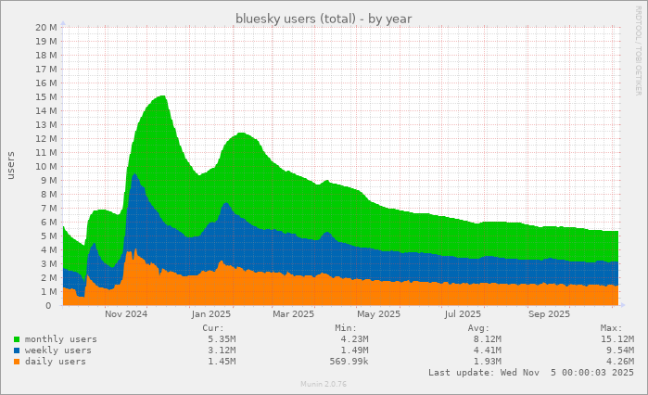Select the 'daily users' legend label
The height and width of the screenshot is (395, 648).
pos(56,362)
